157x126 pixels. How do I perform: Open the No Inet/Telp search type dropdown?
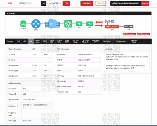tap(55, 3)
